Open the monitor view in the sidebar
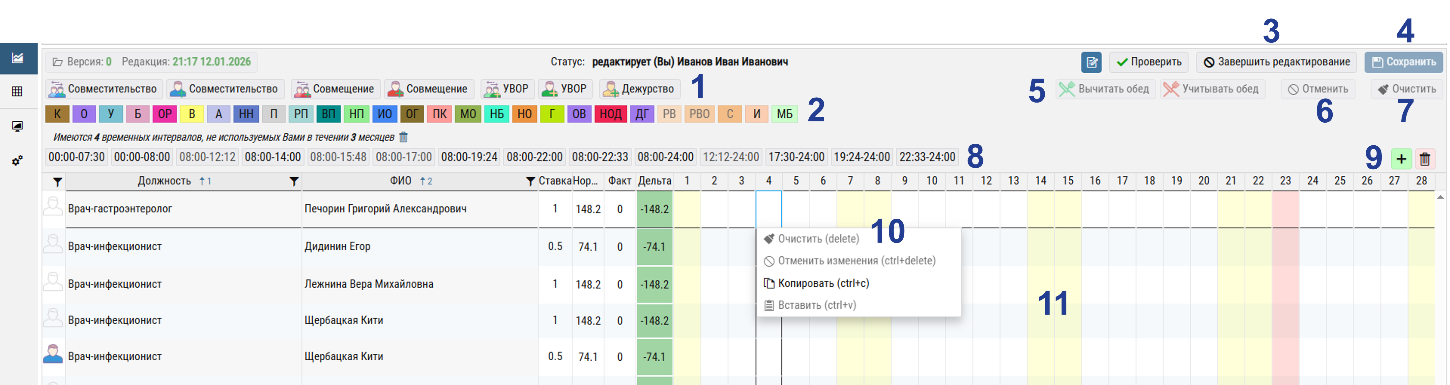Viewport: 1450px width, 385px height. pos(17,126)
